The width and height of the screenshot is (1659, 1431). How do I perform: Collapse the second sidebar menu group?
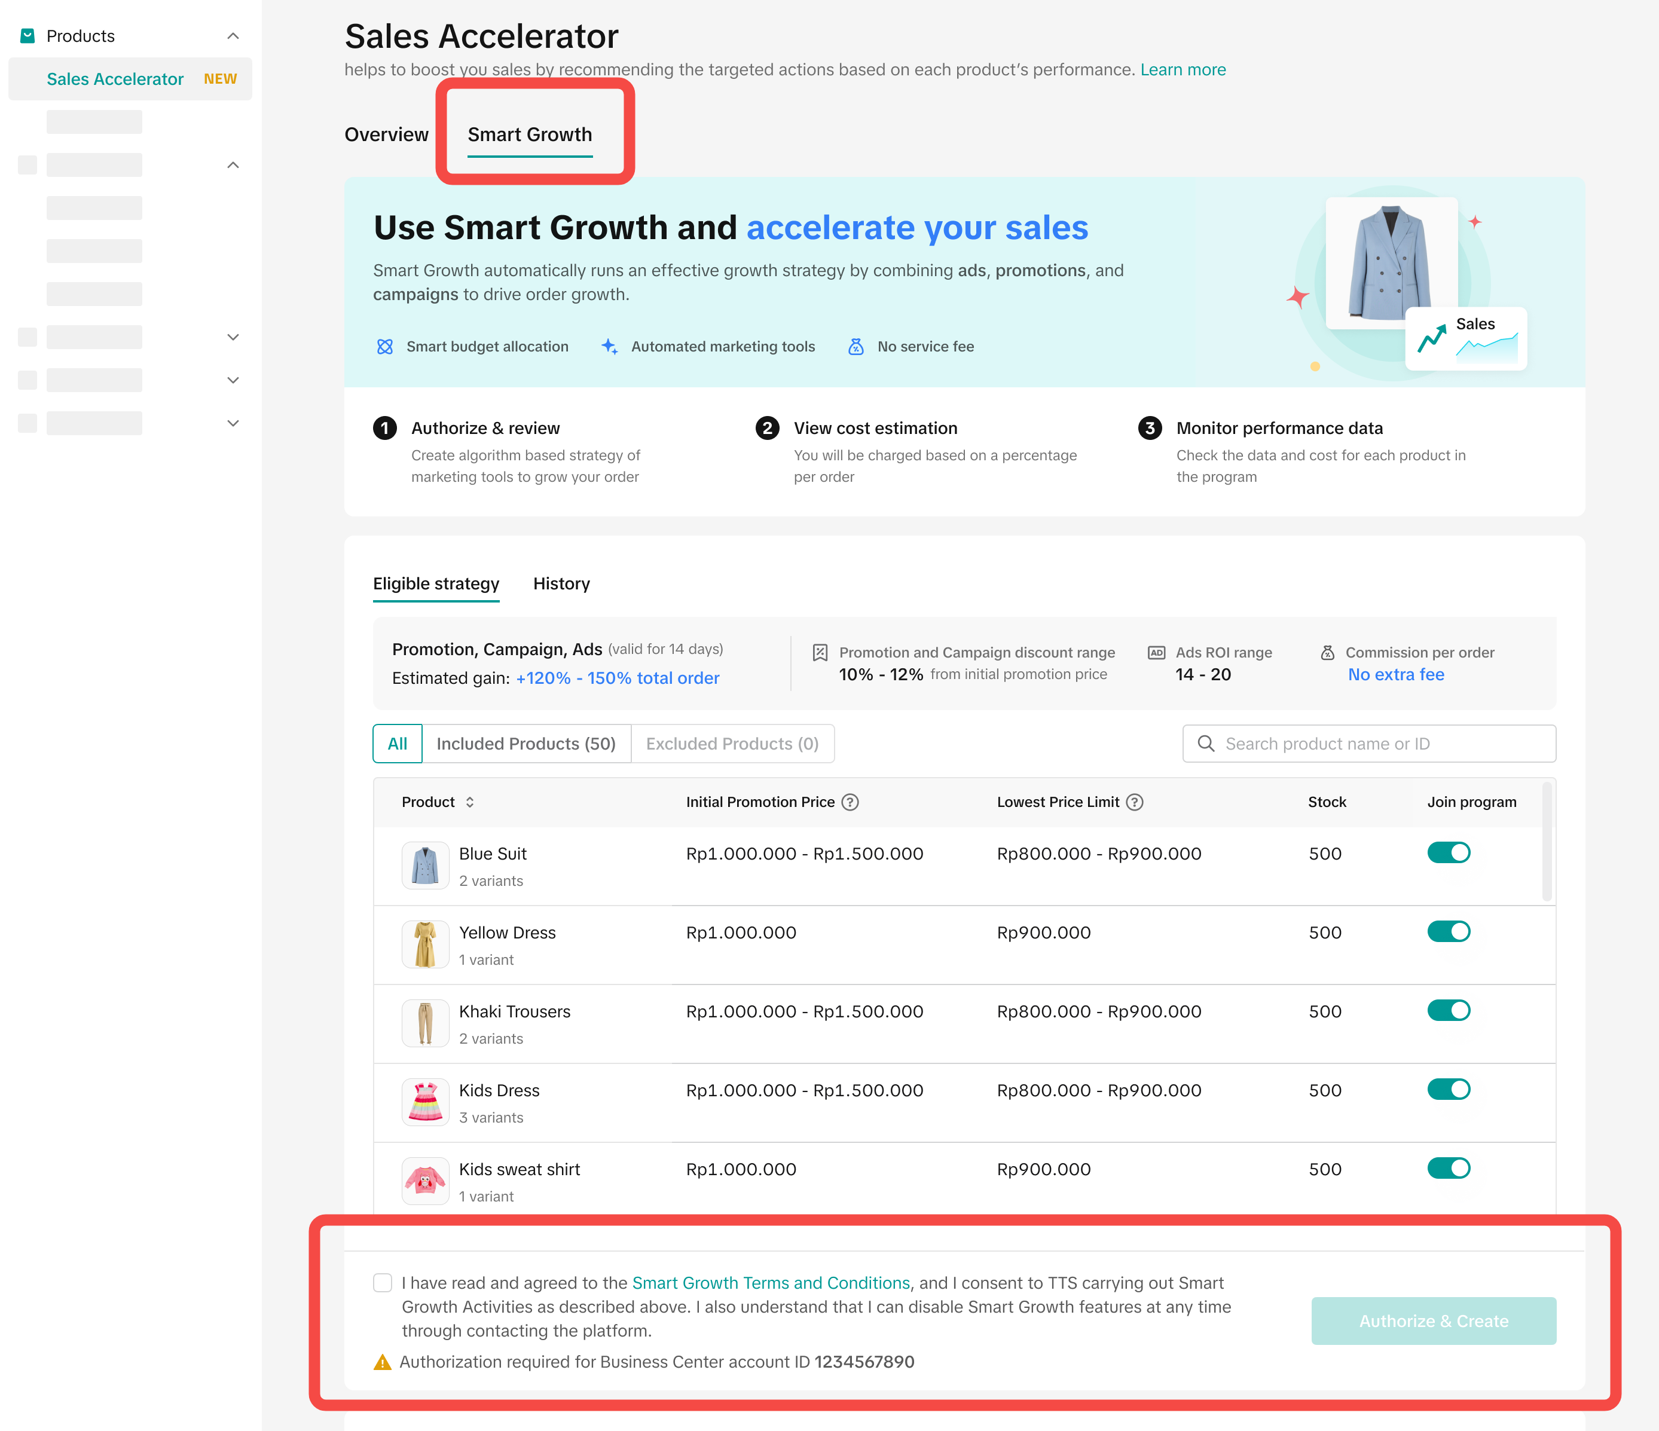pos(233,165)
